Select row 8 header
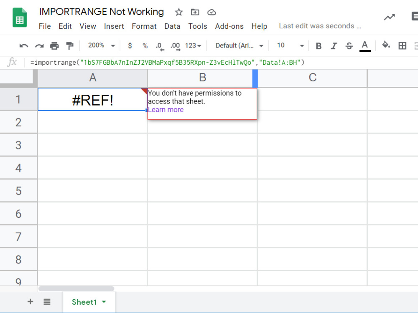 click(x=18, y=260)
